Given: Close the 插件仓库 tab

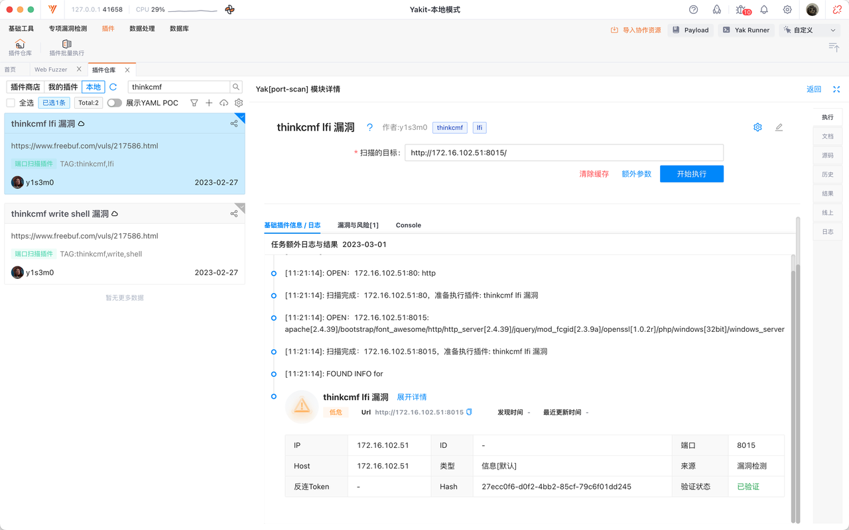Looking at the screenshot, I should coord(127,70).
